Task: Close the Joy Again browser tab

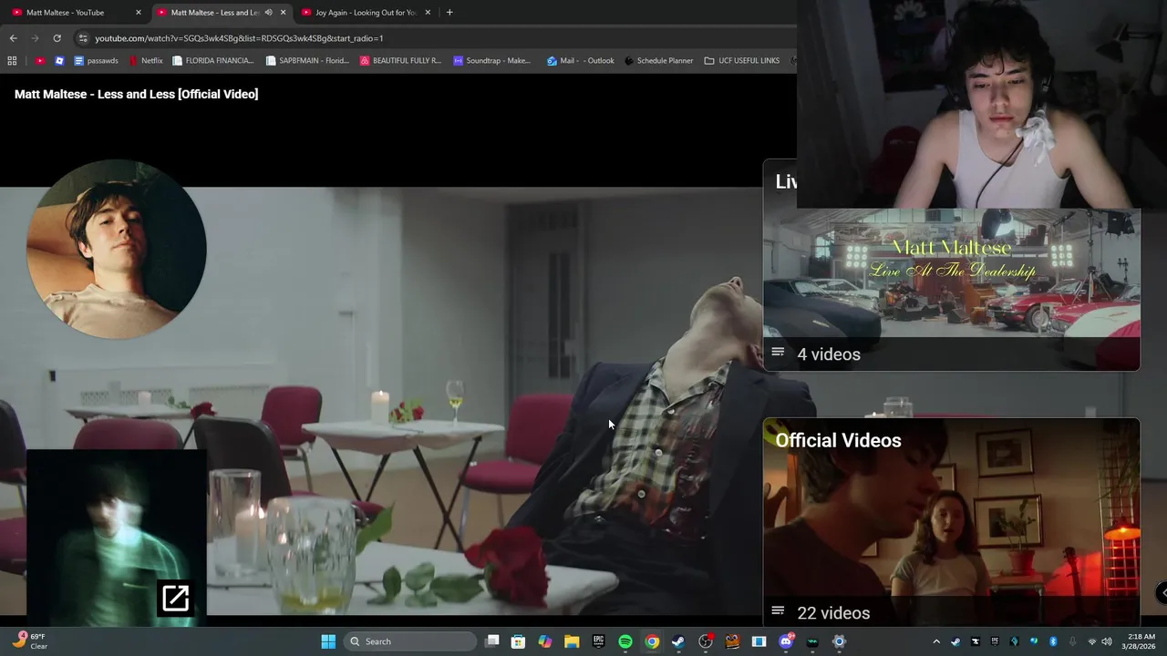Action: pos(428,13)
